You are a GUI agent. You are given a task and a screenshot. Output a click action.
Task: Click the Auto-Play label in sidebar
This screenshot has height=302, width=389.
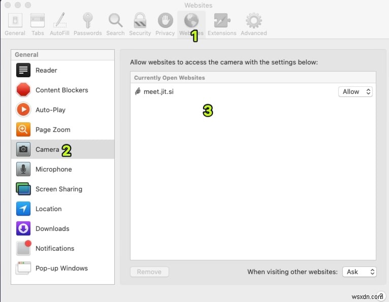point(50,110)
